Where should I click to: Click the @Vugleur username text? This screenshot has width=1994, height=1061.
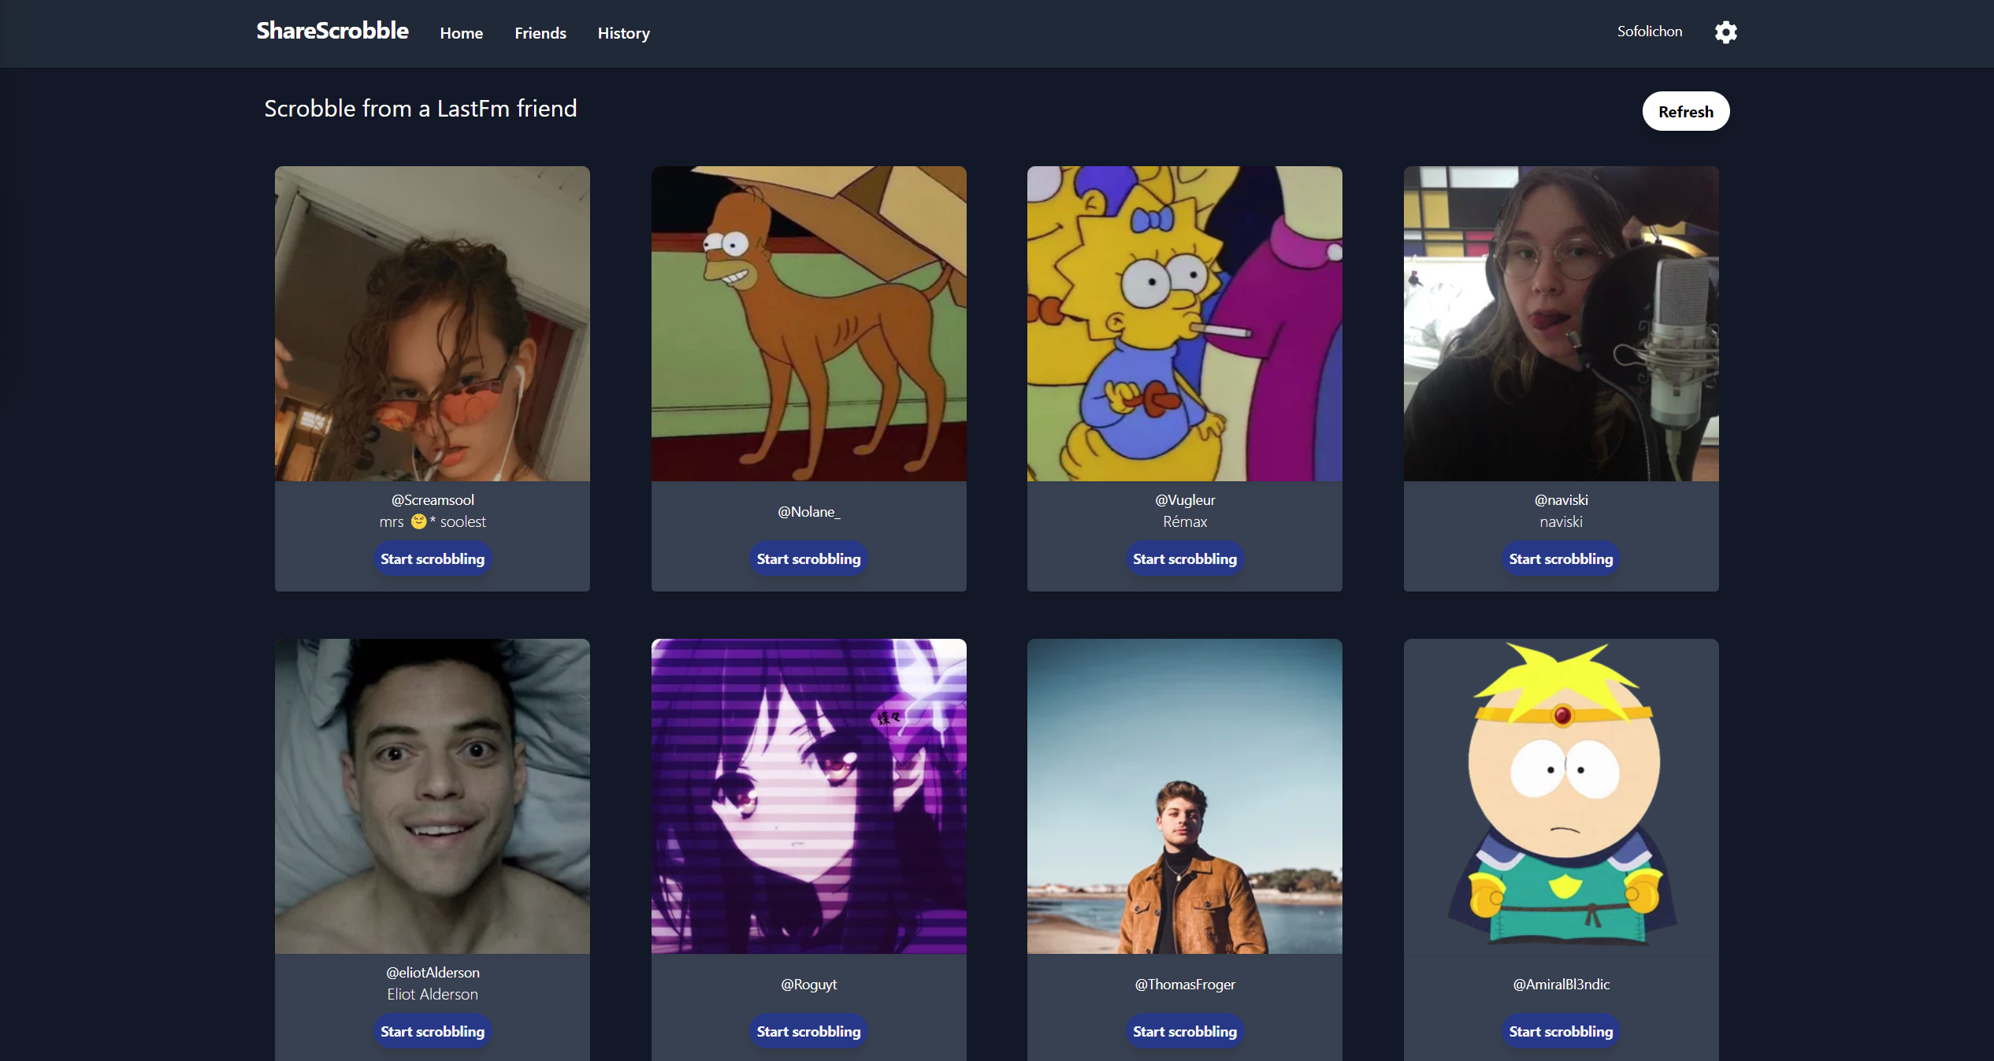pyautogui.click(x=1185, y=500)
